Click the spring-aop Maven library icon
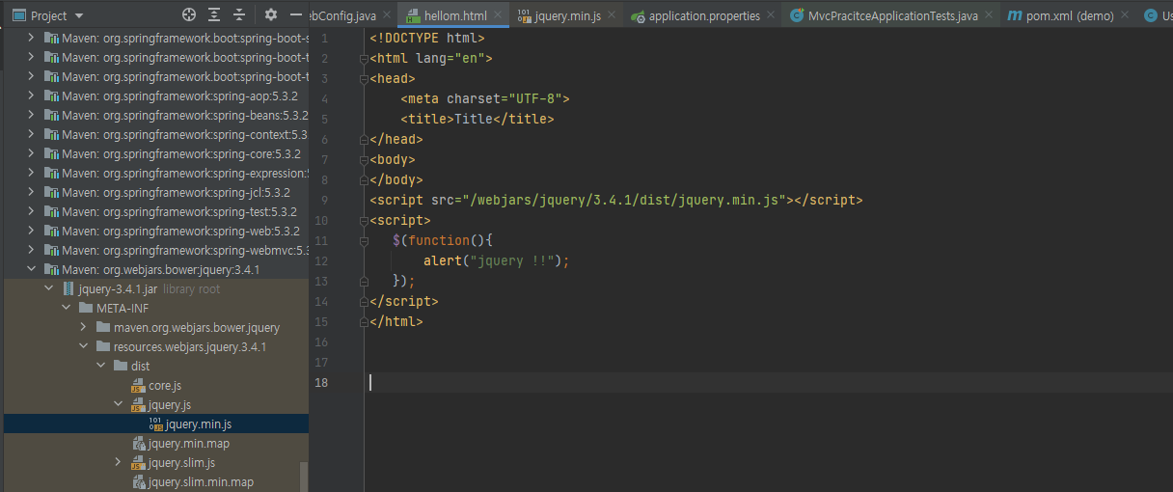 pyautogui.click(x=50, y=96)
